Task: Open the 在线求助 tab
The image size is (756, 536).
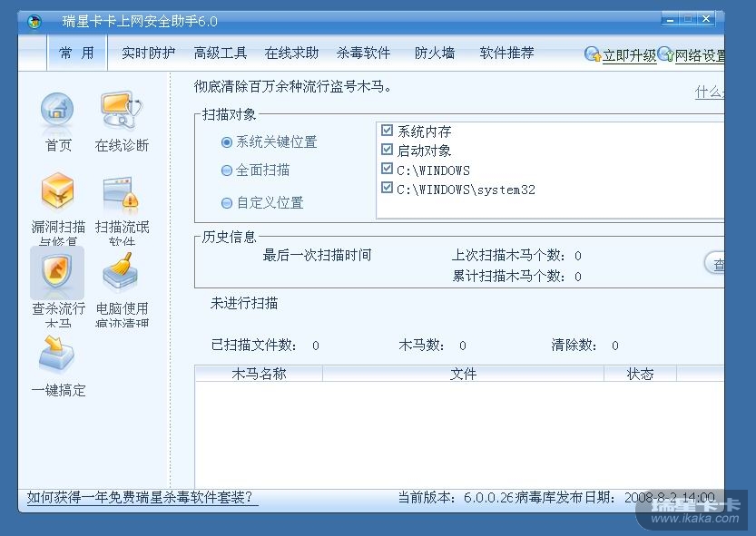Action: (291, 53)
